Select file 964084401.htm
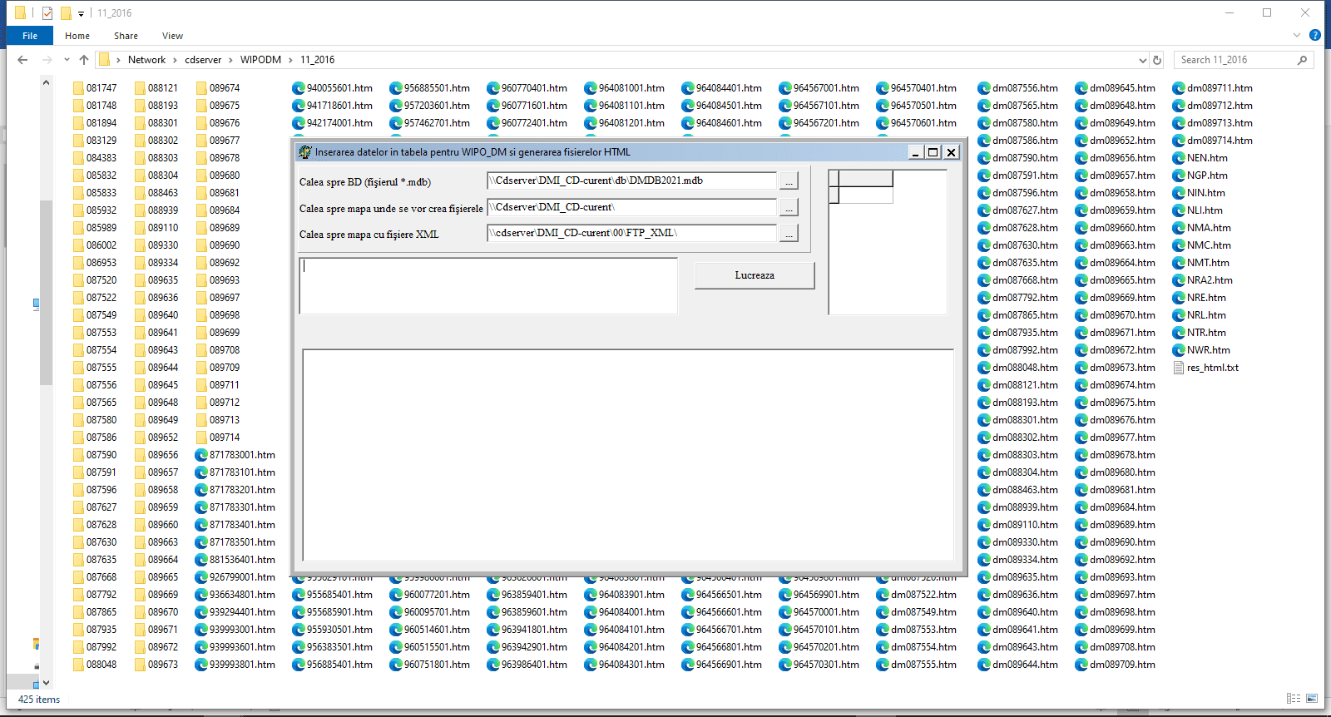The height and width of the screenshot is (717, 1331). point(721,88)
